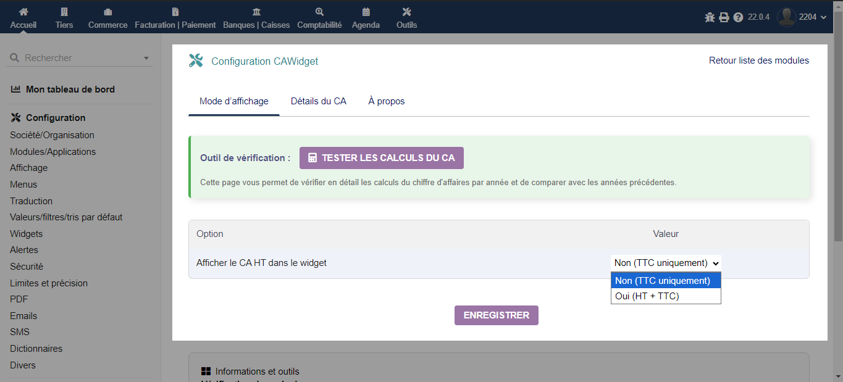843x382 pixels.
Task: Click in the Rechercher search field
Action: click(80, 58)
